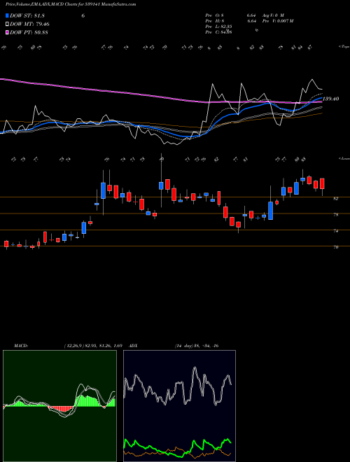Click the 78 price axis label

(x=335, y=215)
